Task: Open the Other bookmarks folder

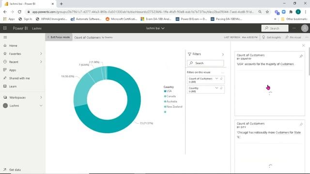Action: click(x=294, y=19)
